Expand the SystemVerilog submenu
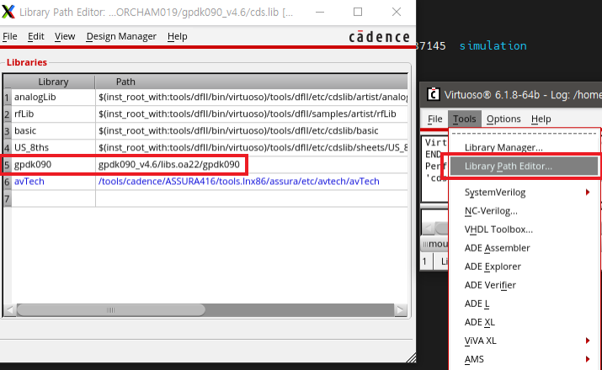The image size is (602, 370). (524, 192)
